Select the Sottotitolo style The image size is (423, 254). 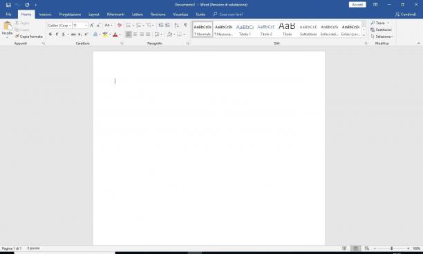308,30
